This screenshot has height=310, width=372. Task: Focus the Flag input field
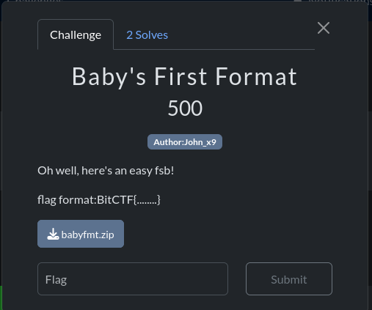(x=133, y=278)
